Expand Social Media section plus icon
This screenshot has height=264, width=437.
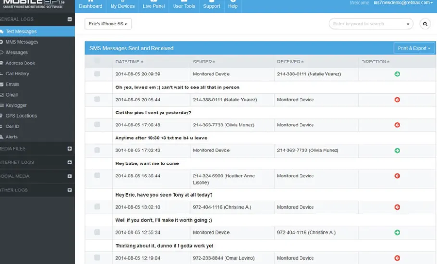click(70, 176)
